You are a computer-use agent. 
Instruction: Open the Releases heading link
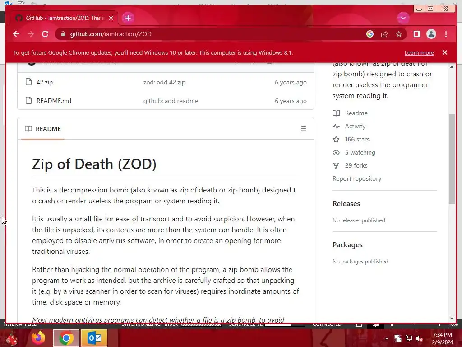pos(346,204)
